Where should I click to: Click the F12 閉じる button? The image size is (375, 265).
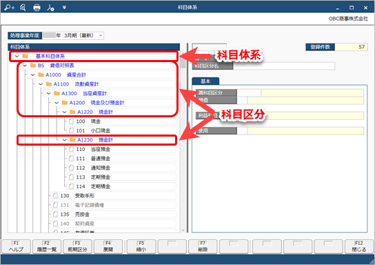359,246
